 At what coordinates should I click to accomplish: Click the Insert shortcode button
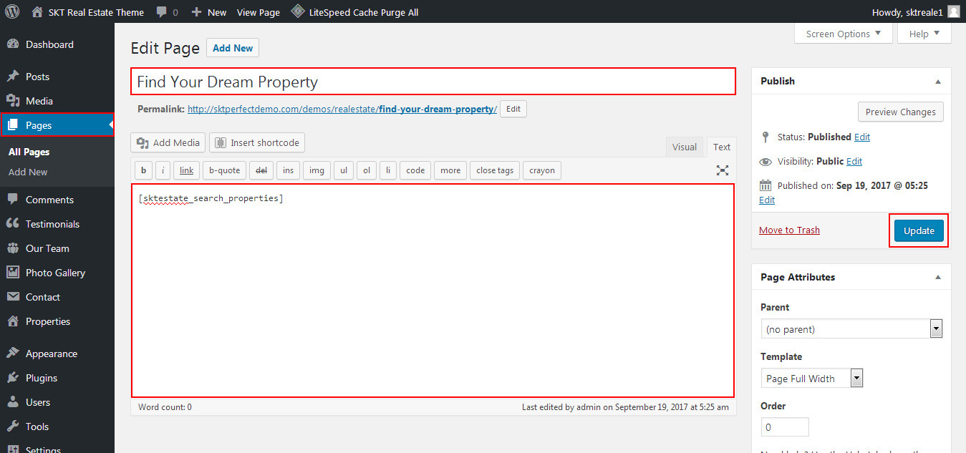[x=257, y=142]
